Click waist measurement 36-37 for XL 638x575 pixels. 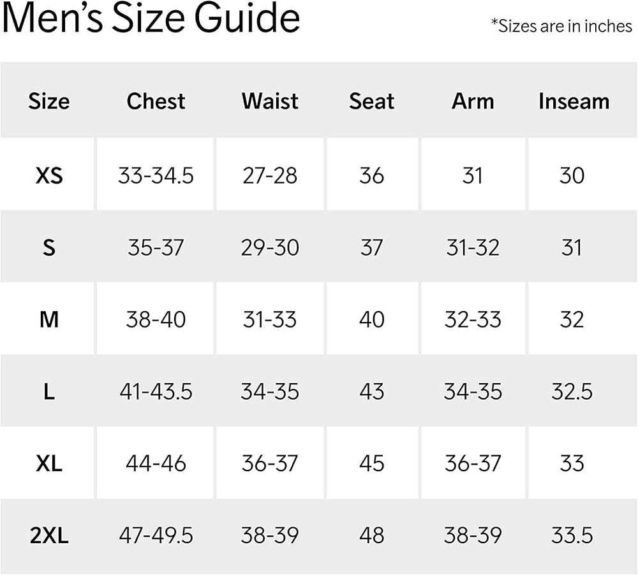point(270,463)
